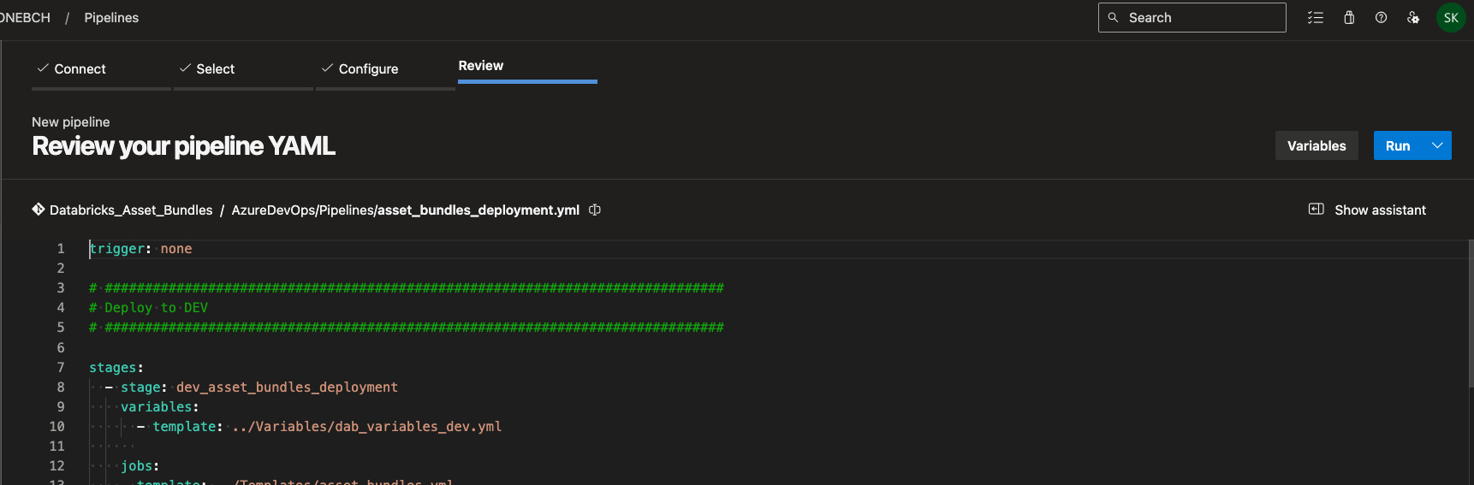Click the rename file icon beside asset_bundles_deployment.yml
The height and width of the screenshot is (485, 1474).
click(x=595, y=210)
